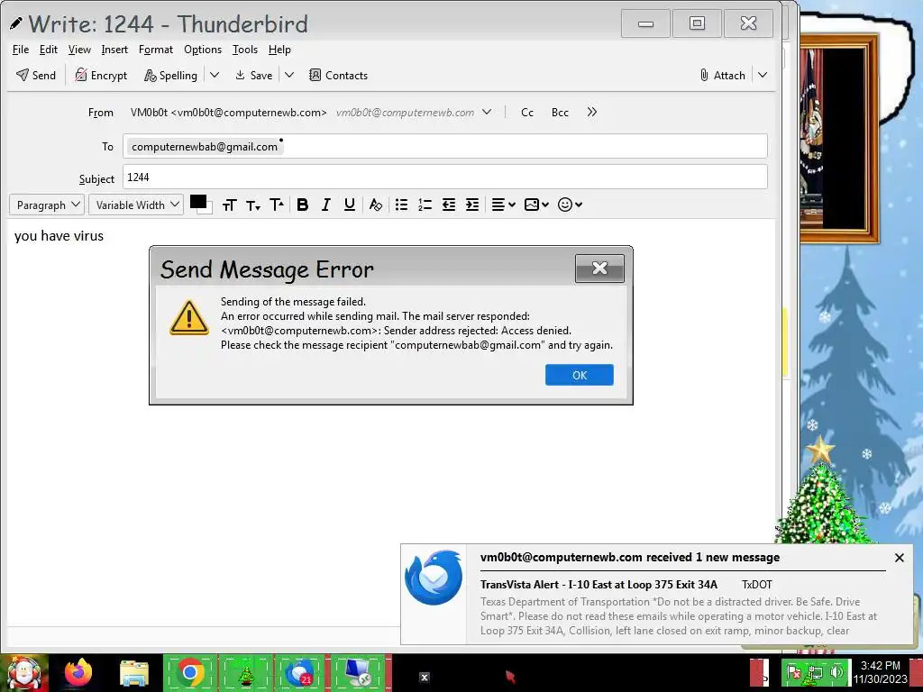923x692 pixels.
Task: Click Thunderbird icon in notification popup
Action: (x=434, y=578)
